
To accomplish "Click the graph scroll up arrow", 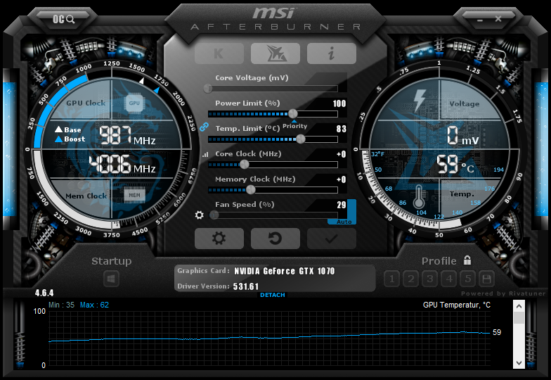I will coord(519,306).
